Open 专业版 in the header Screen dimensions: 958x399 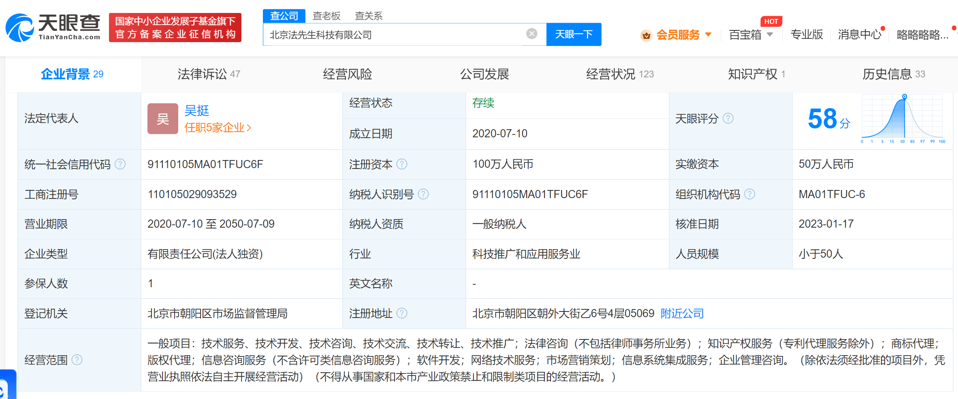(807, 35)
